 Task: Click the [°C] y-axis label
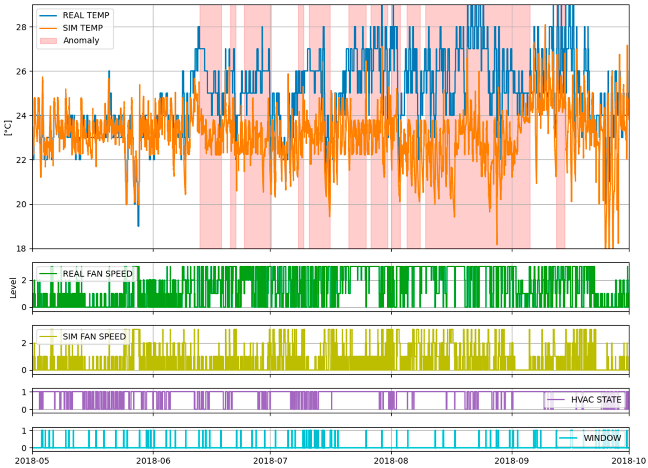pyautogui.click(x=8, y=128)
